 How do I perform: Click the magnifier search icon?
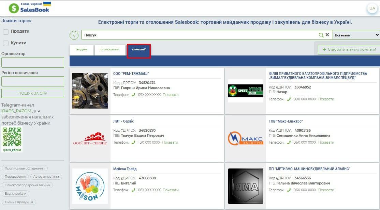(321, 35)
